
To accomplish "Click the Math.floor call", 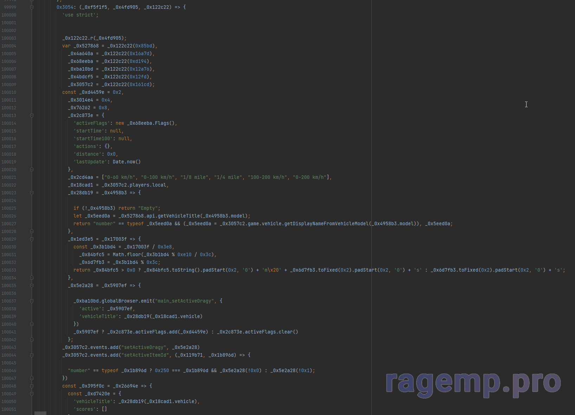I will [x=127, y=254].
